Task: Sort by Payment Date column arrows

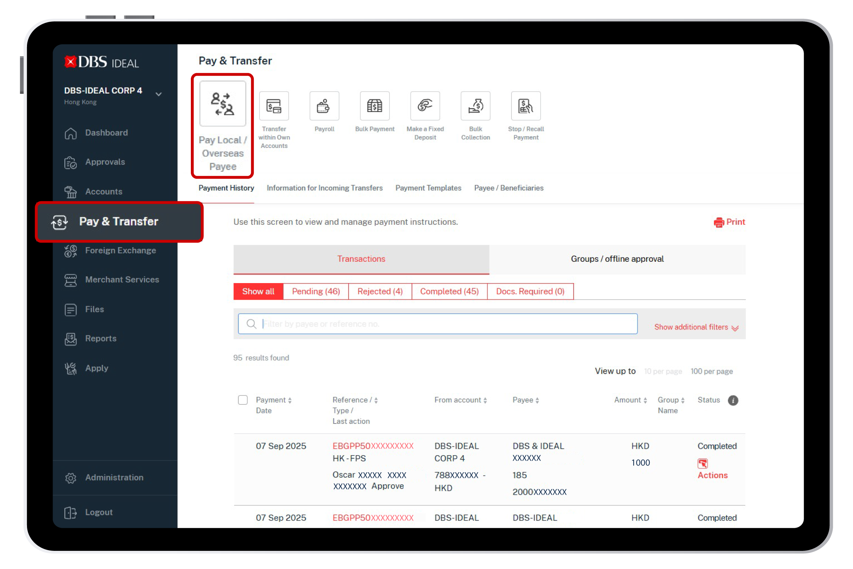Action: [290, 400]
